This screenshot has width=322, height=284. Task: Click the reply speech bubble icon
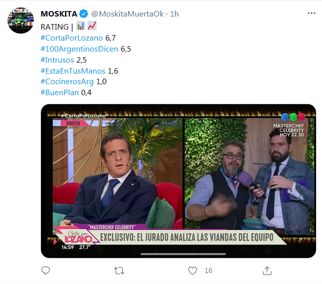tap(45, 270)
